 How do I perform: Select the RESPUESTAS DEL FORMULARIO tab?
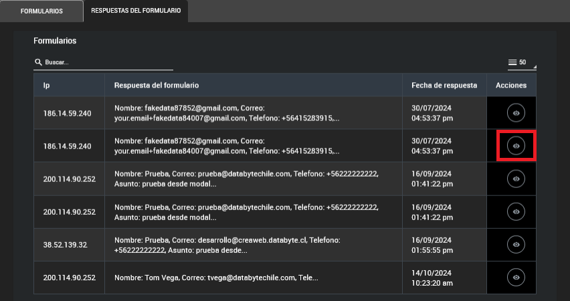pos(136,11)
